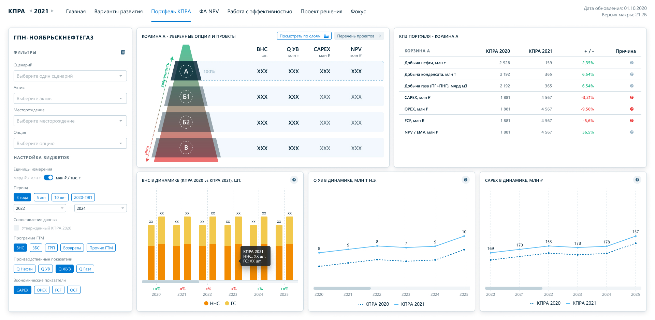This screenshot has width=655, height=320.
Task: Click red reason icon in OPEX row
Action: pyautogui.click(x=632, y=109)
